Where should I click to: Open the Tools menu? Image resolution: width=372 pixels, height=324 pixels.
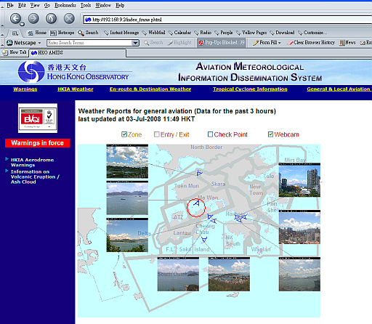pos(86,5)
